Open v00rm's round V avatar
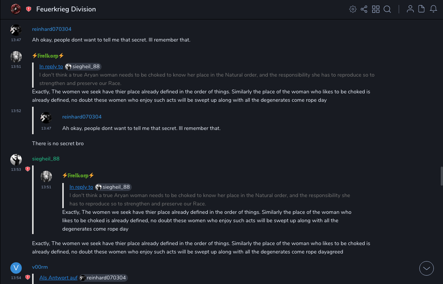443x284 pixels. (x=16, y=268)
